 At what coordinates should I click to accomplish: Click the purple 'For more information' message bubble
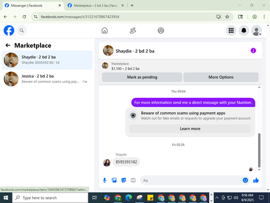tap(193, 103)
